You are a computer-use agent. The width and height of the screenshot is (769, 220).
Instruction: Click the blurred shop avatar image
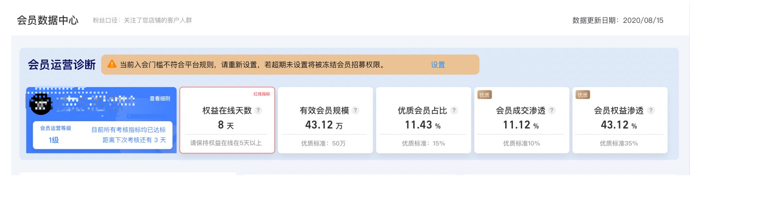(x=41, y=104)
